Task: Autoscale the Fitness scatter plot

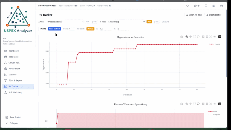Action: point(211,104)
